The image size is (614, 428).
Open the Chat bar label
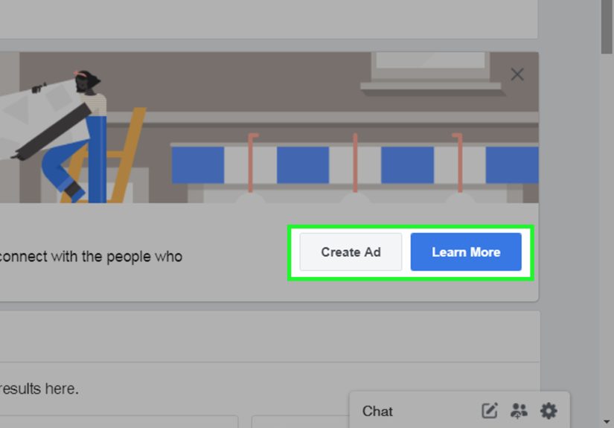tap(377, 411)
